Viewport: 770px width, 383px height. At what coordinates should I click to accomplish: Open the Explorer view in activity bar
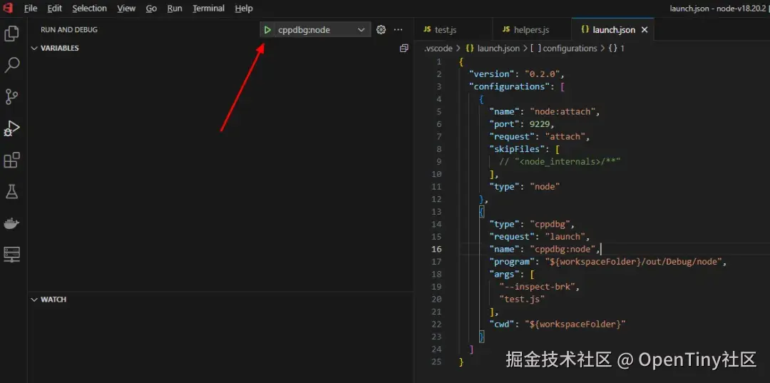coord(12,34)
